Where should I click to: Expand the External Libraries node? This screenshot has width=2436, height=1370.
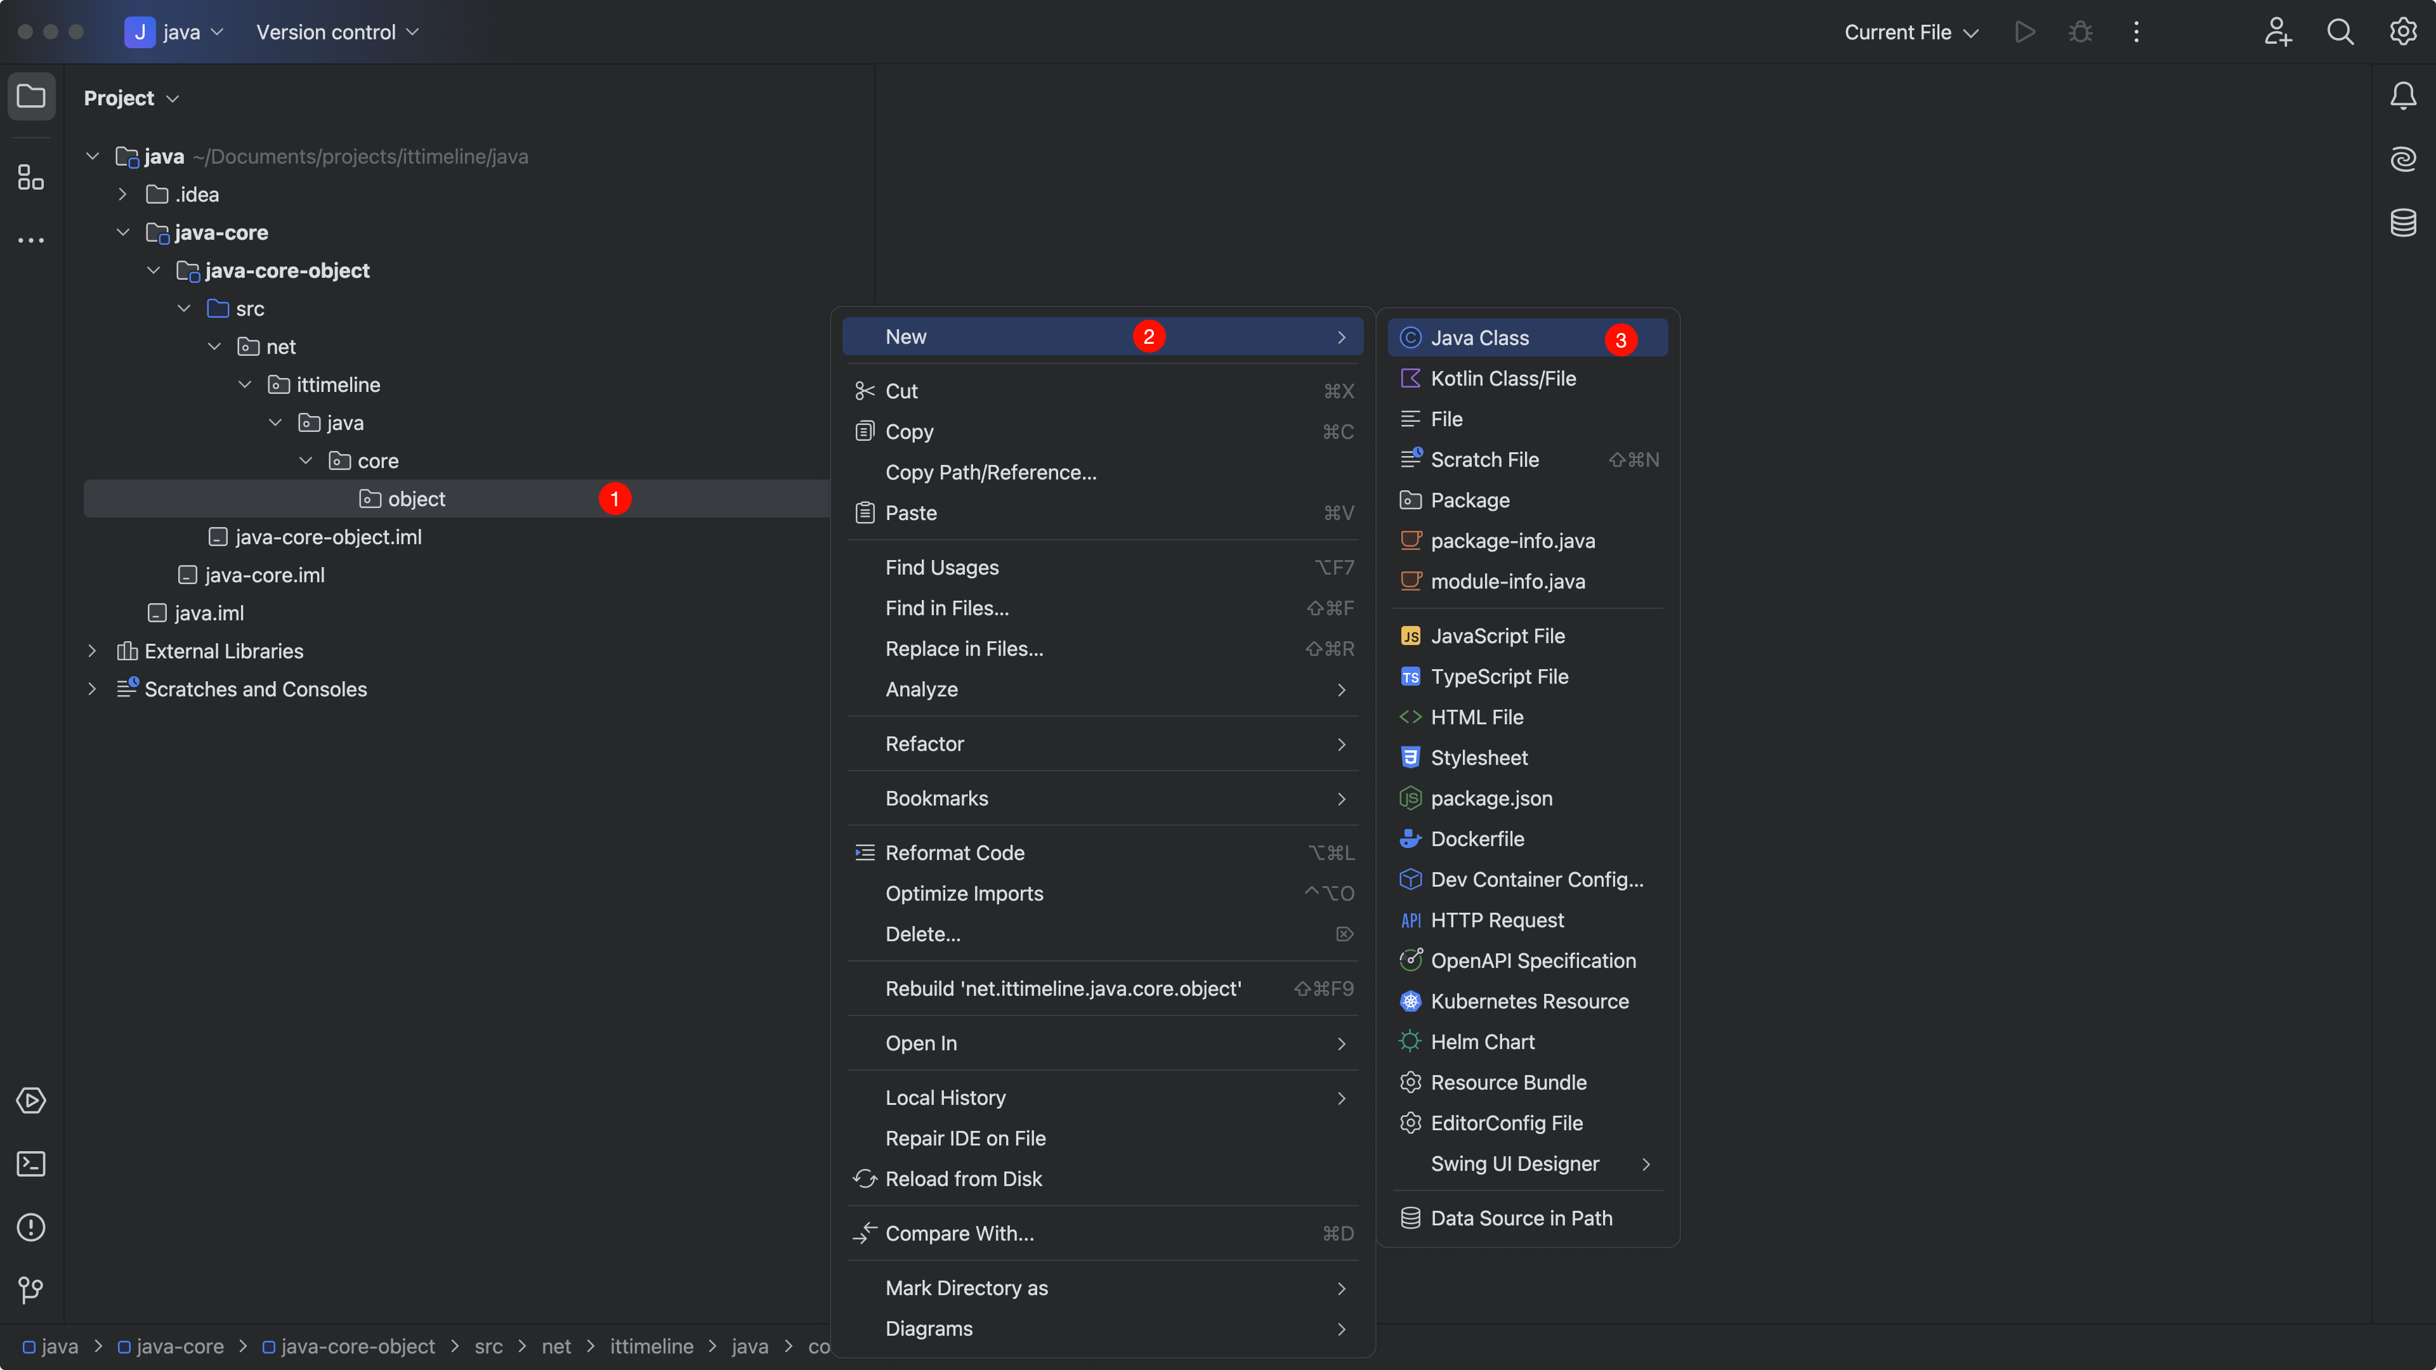tap(92, 651)
